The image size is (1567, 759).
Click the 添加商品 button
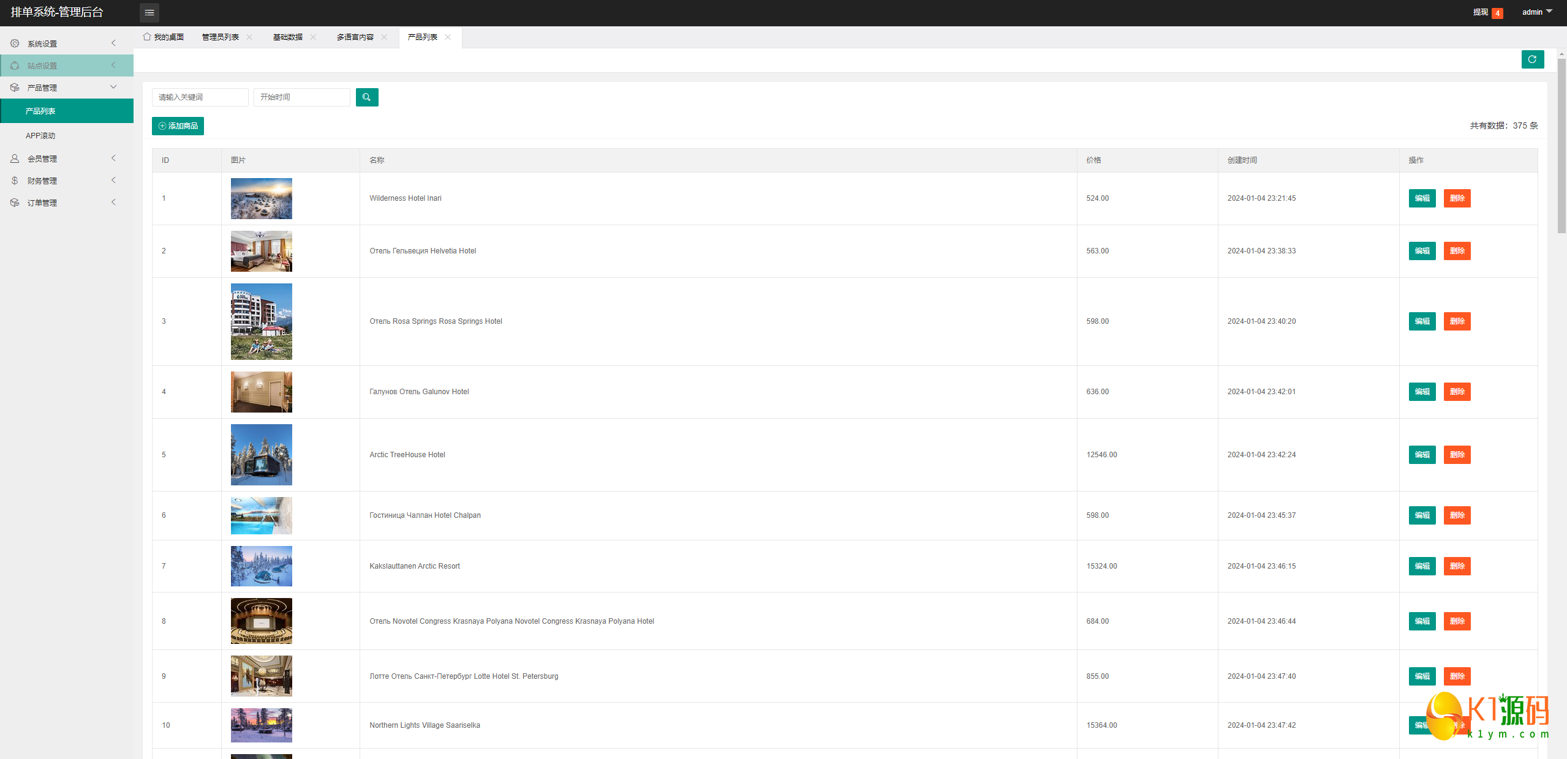(178, 126)
